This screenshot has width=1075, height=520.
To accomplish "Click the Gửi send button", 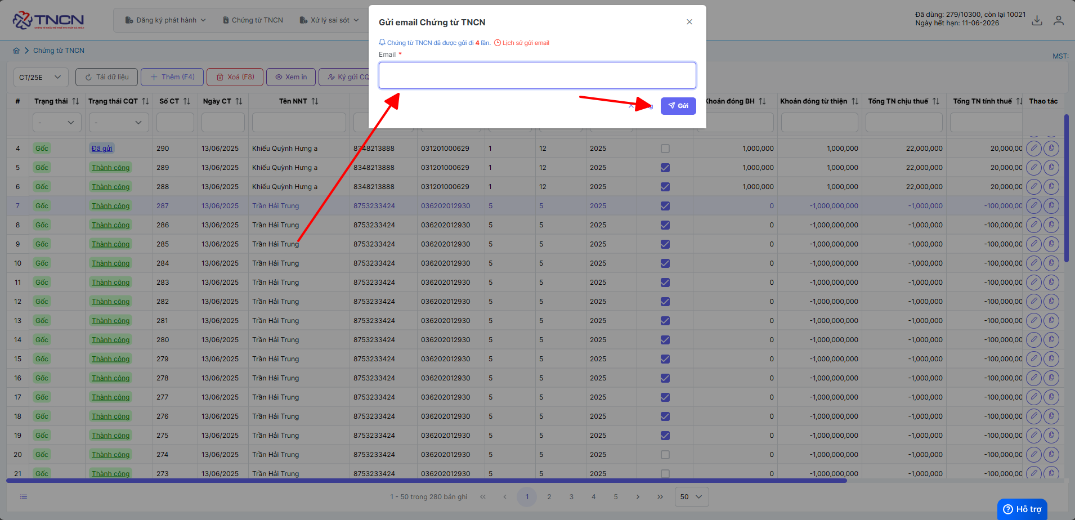I will pyautogui.click(x=678, y=106).
